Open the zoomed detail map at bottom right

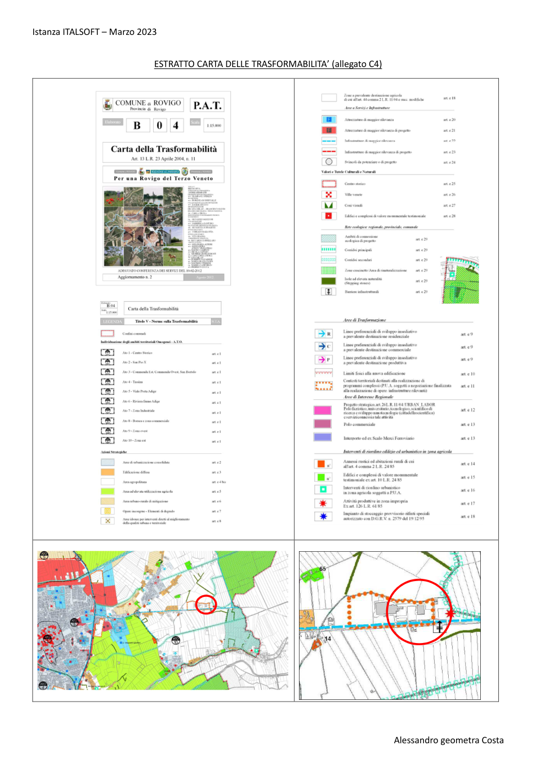[390, 626]
